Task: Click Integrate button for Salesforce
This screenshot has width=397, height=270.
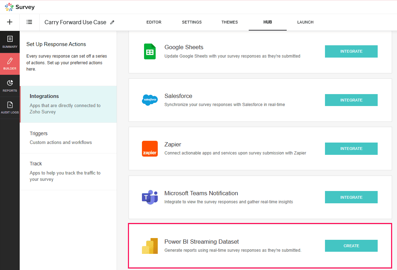Action: pyautogui.click(x=351, y=100)
